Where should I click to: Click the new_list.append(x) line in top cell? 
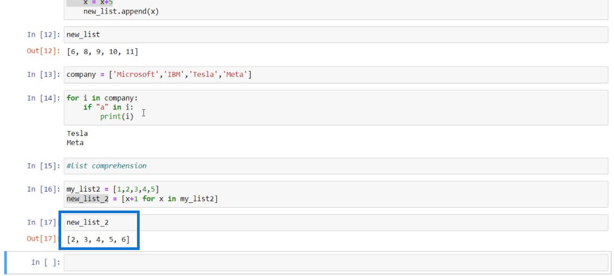[x=121, y=11]
